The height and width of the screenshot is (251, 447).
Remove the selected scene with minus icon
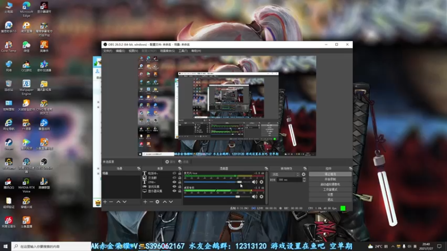point(111,202)
